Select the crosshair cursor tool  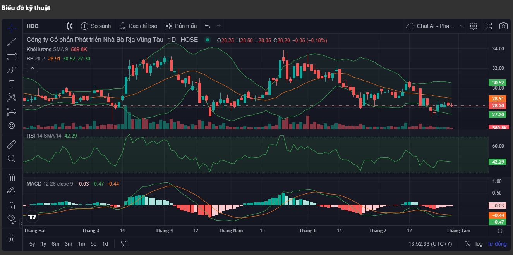click(x=12, y=28)
